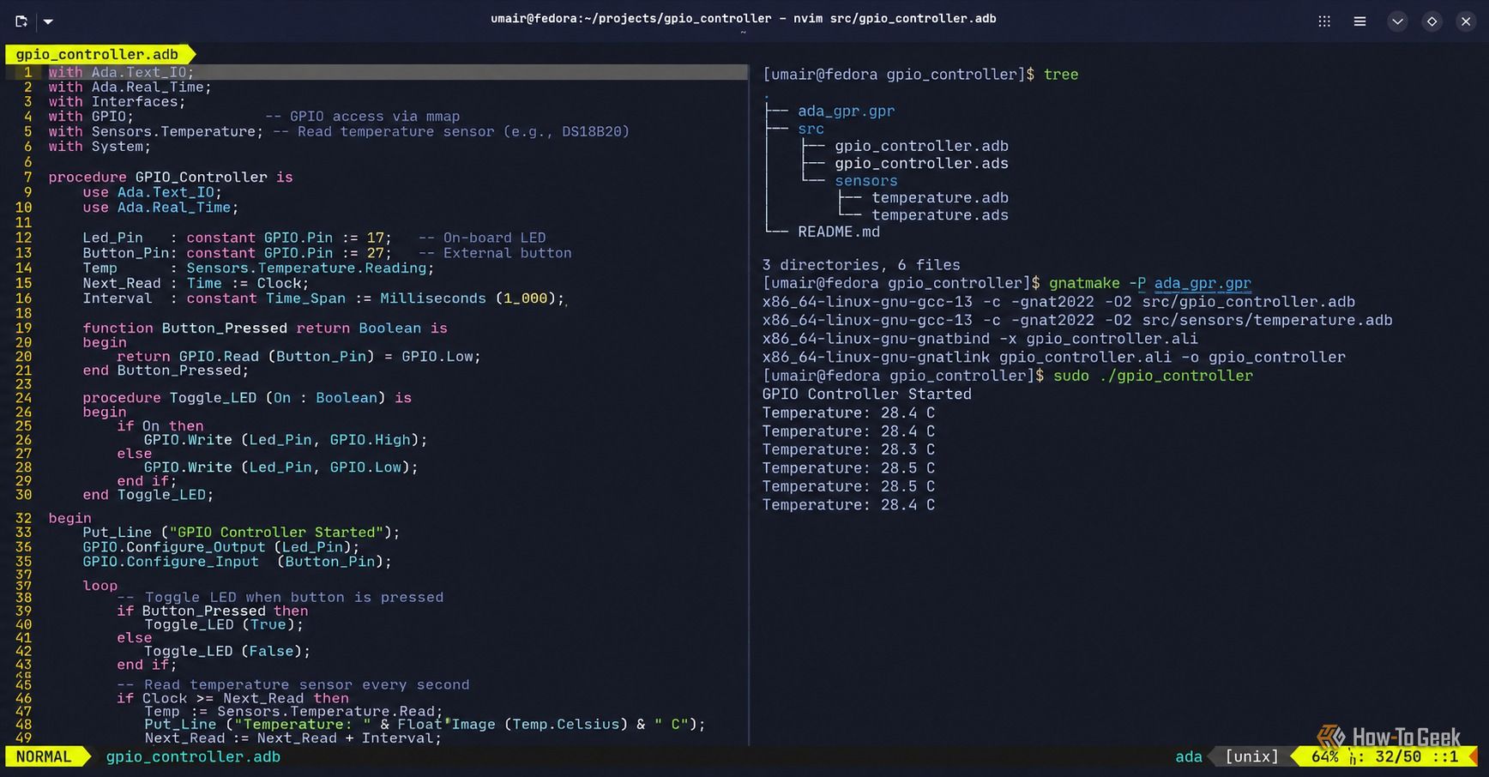
Task: Click the 'Temperature: 28.3 C' output line
Action: 848,449
